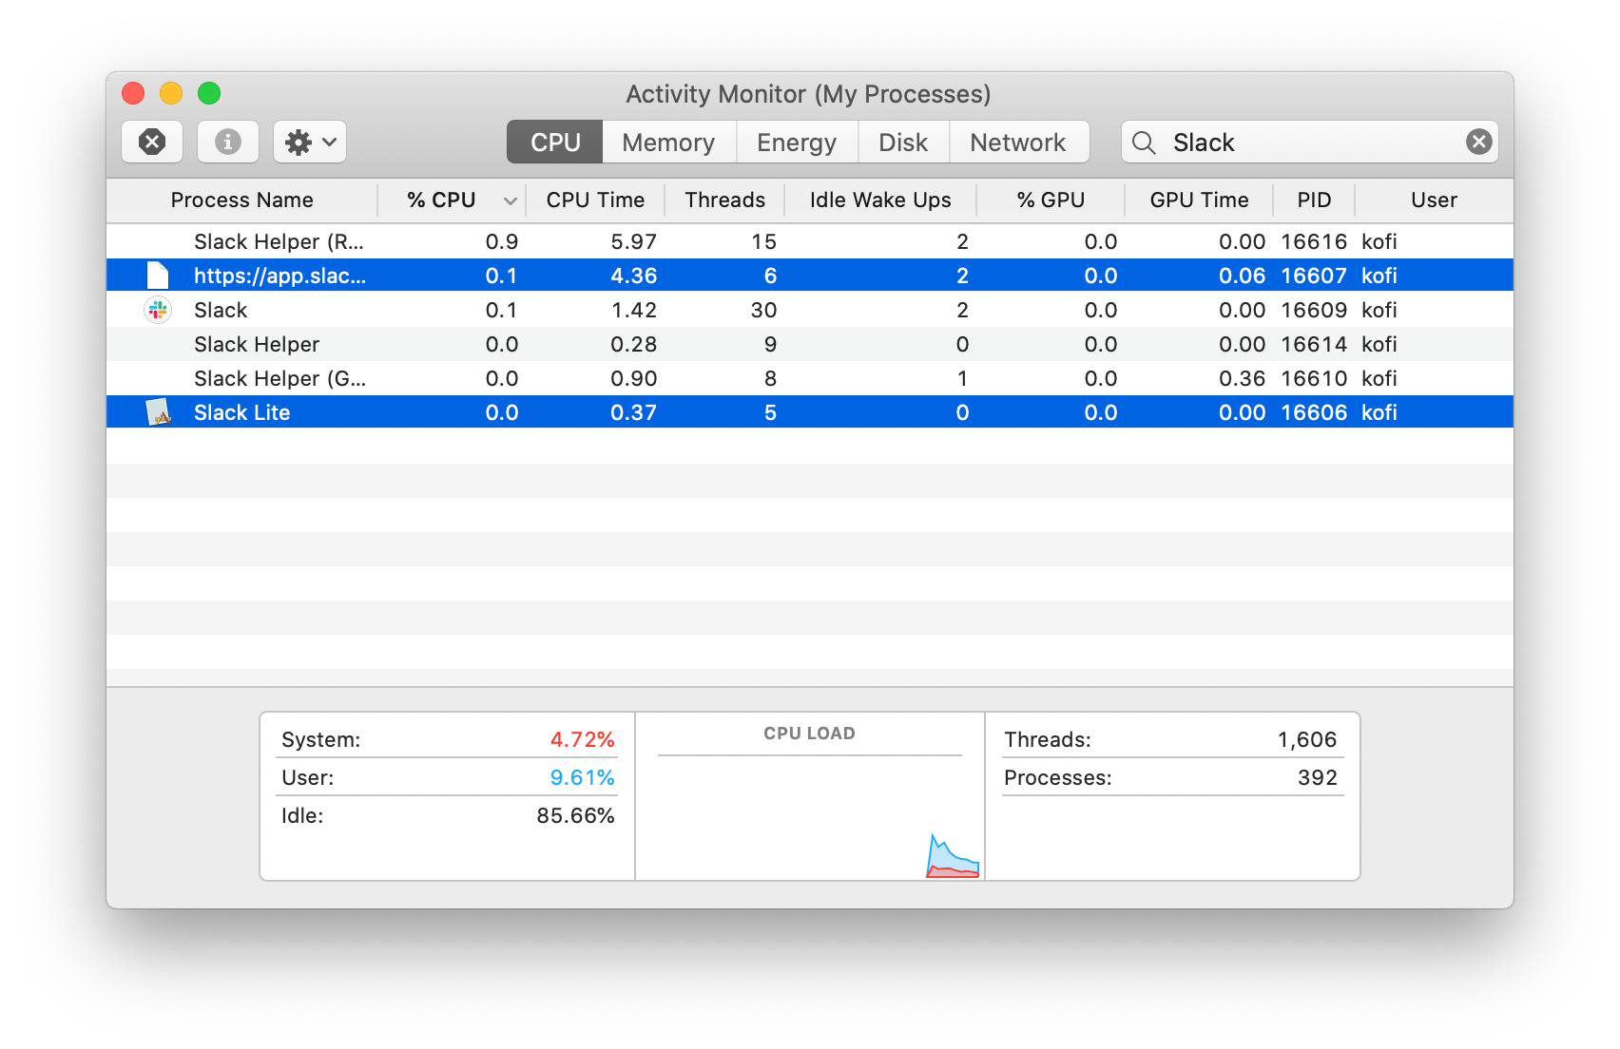Switch to the Network tab
This screenshot has width=1620, height=1049.
coord(1018,143)
